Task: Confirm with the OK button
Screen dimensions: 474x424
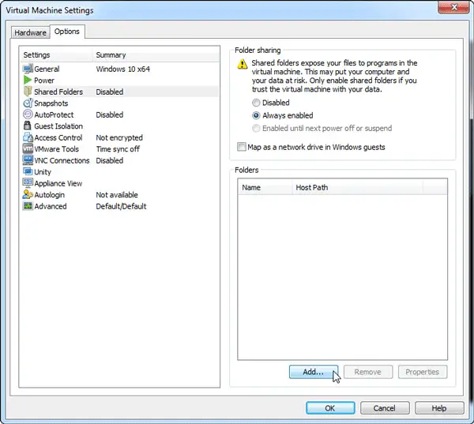Action: tap(330, 408)
